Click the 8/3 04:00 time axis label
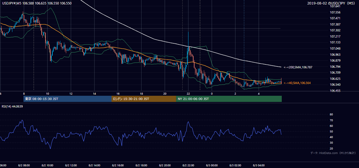 click(x=259, y=165)
